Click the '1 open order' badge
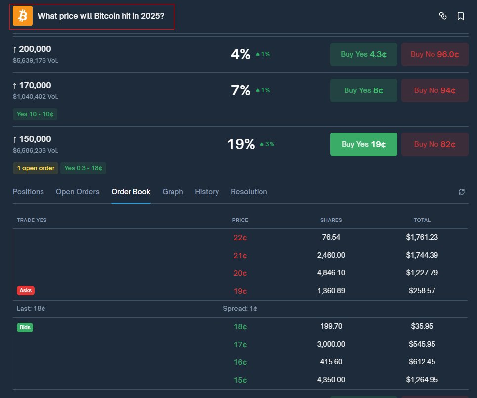The image size is (477, 398). pyautogui.click(x=36, y=168)
